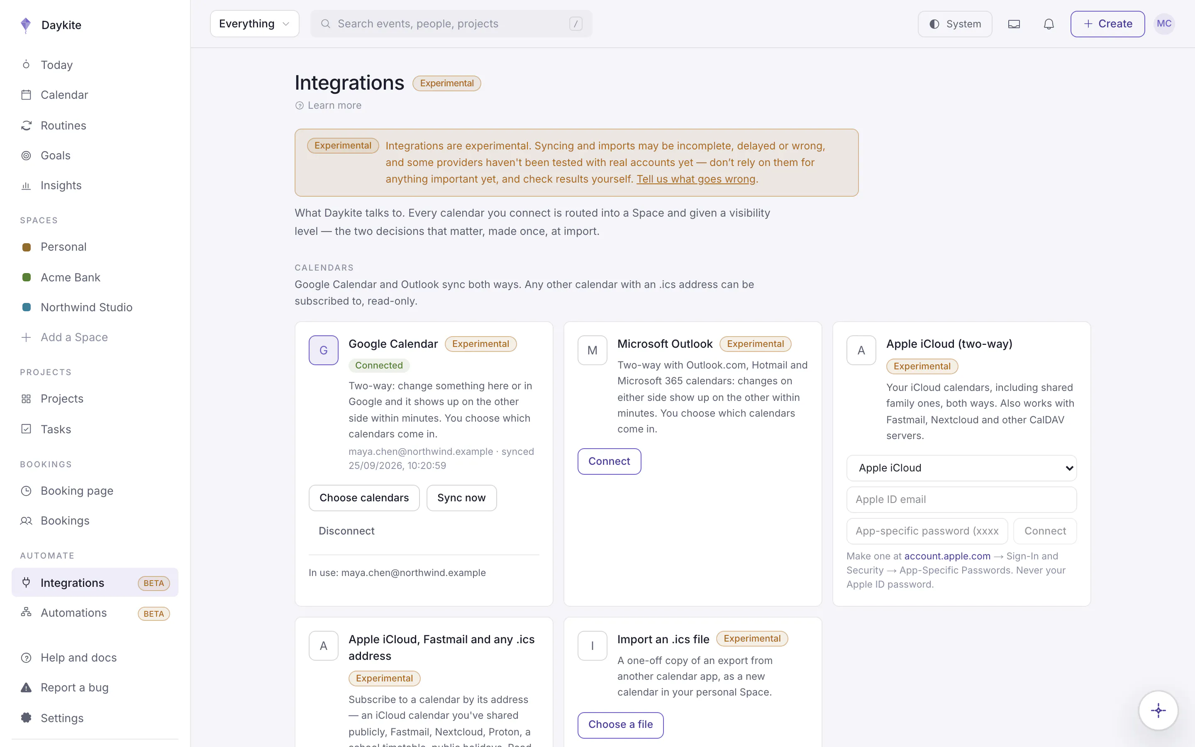The image size is (1195, 747).
Task: Click the Apple iCloud two-way A icon
Action: point(861,350)
